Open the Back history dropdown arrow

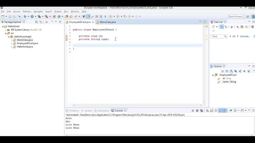point(133,16)
